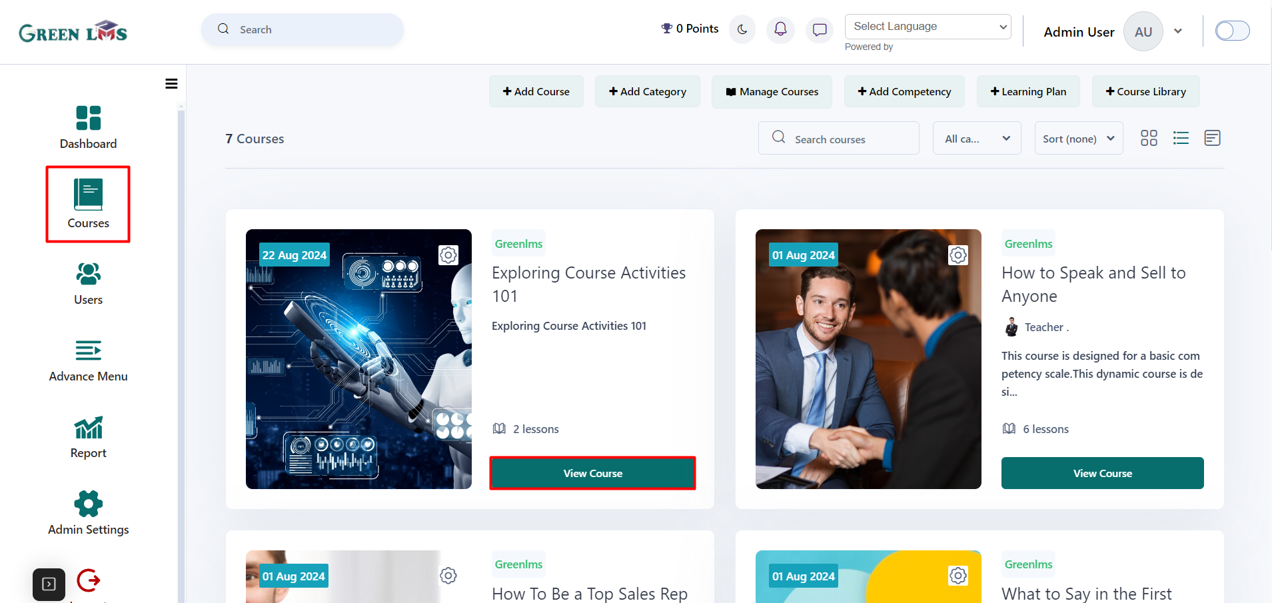
Task: Expand the All categories filter dropdown
Action: click(977, 139)
